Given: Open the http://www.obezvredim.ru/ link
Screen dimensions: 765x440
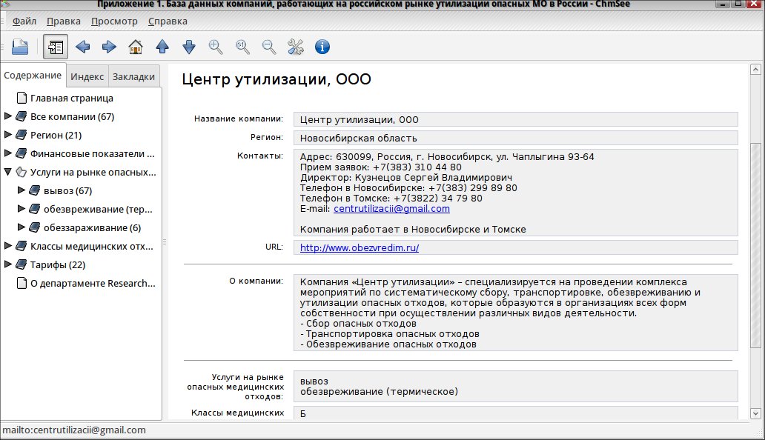Looking at the screenshot, I should 359,247.
